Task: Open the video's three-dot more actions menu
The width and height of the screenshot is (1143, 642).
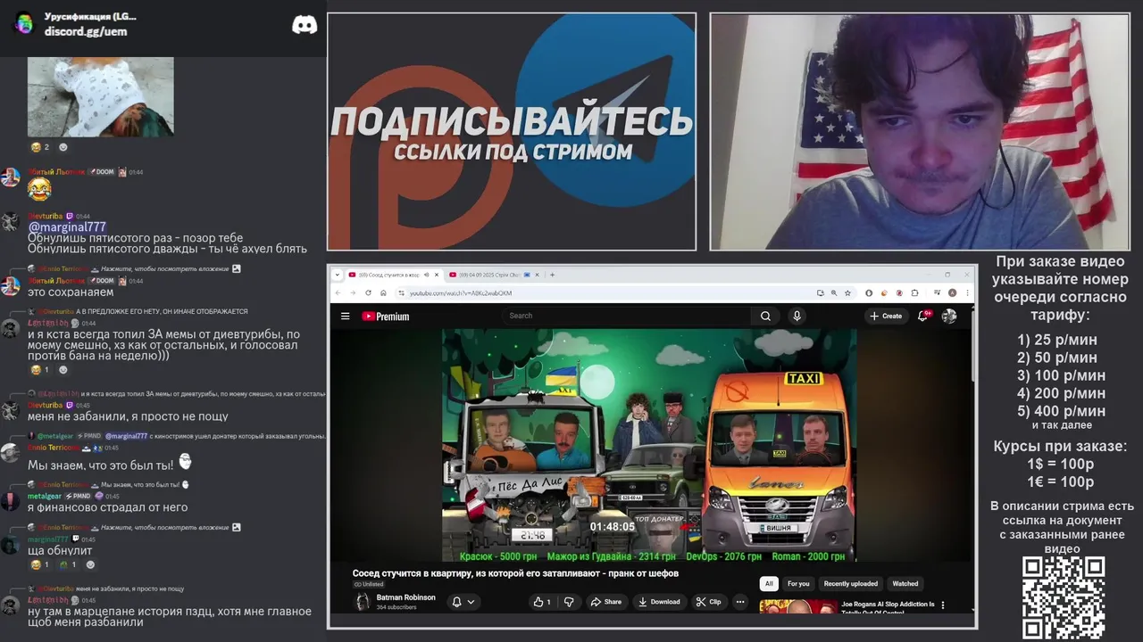Action: 739,602
